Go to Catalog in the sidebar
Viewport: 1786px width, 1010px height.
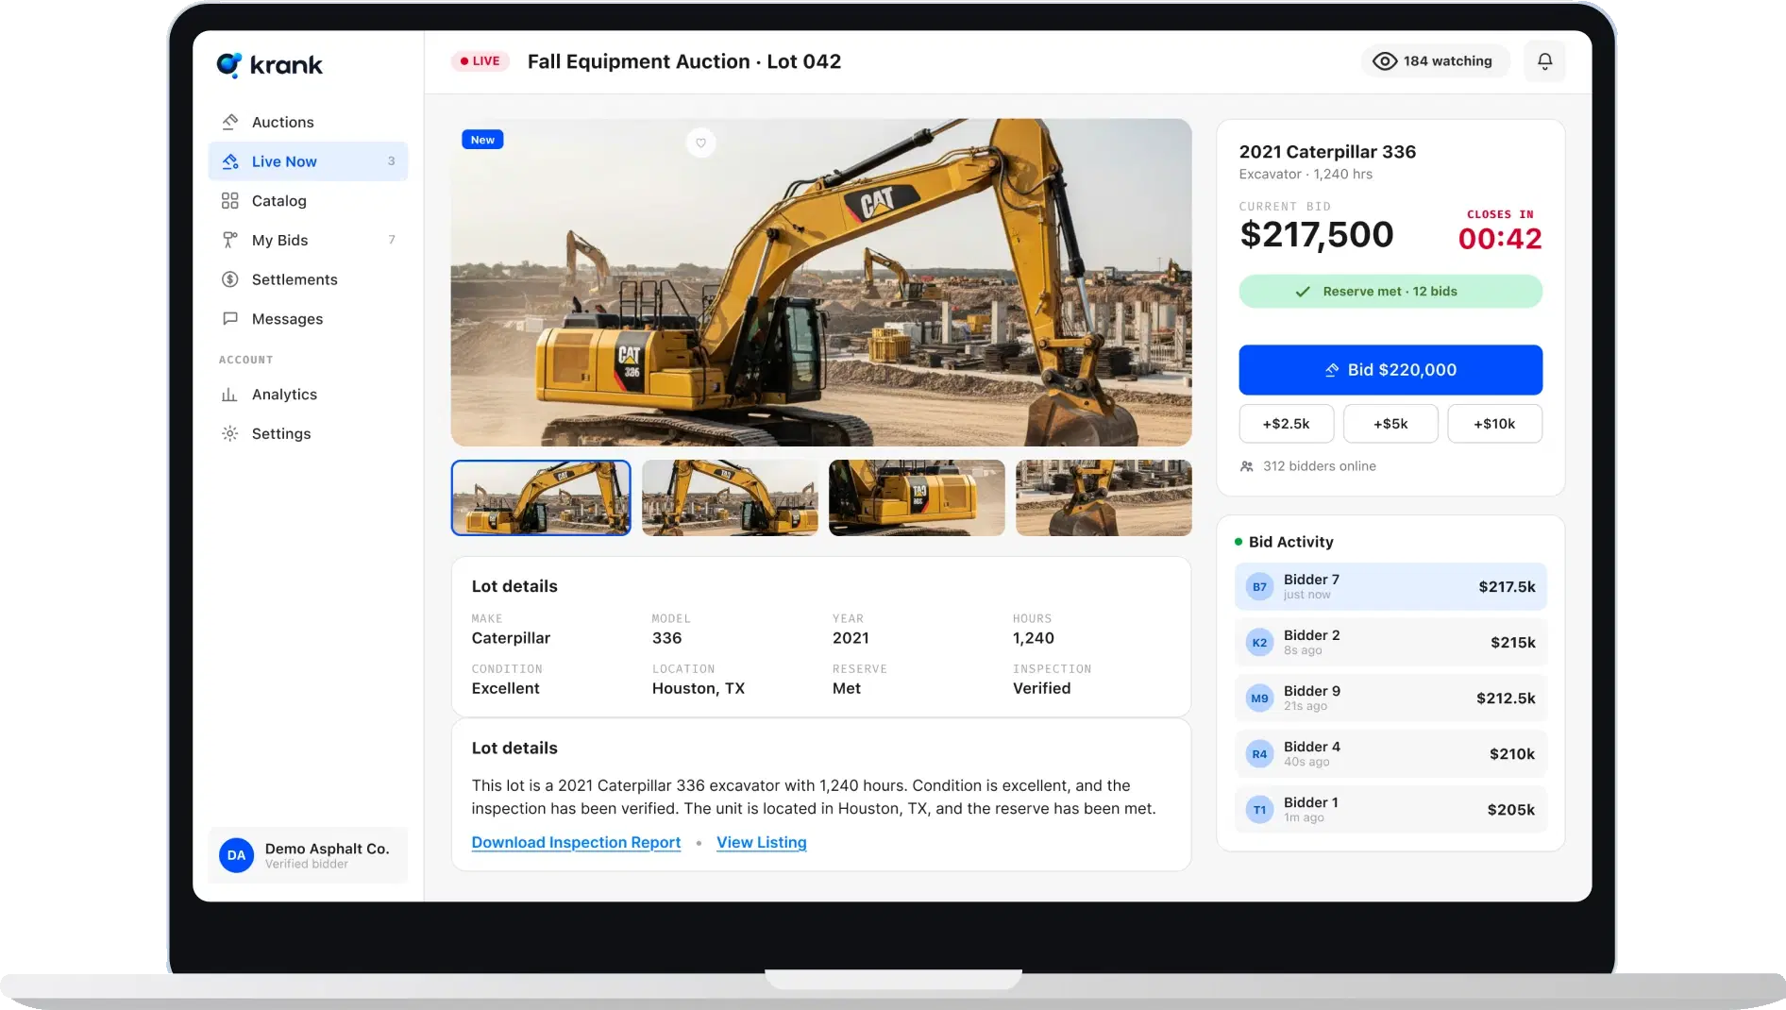click(308, 200)
